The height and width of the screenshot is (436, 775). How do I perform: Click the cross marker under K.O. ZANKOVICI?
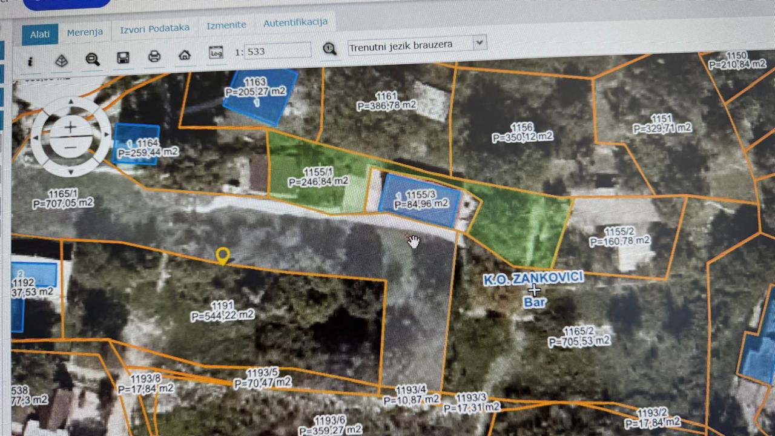point(533,290)
